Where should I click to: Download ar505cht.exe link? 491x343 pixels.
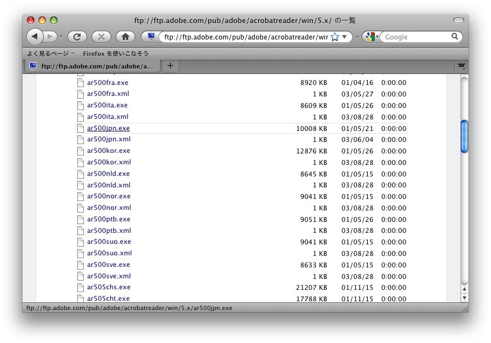(x=109, y=299)
